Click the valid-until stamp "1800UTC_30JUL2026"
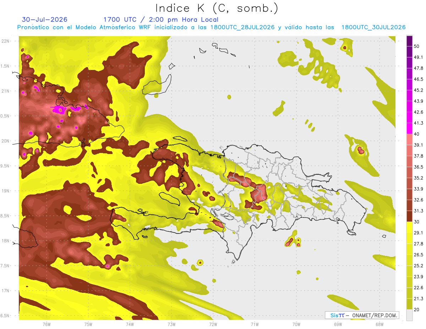Image resolution: width=426 pixels, height=329 pixels. [x=373, y=27]
